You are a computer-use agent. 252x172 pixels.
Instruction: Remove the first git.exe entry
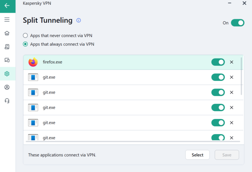tap(231, 77)
